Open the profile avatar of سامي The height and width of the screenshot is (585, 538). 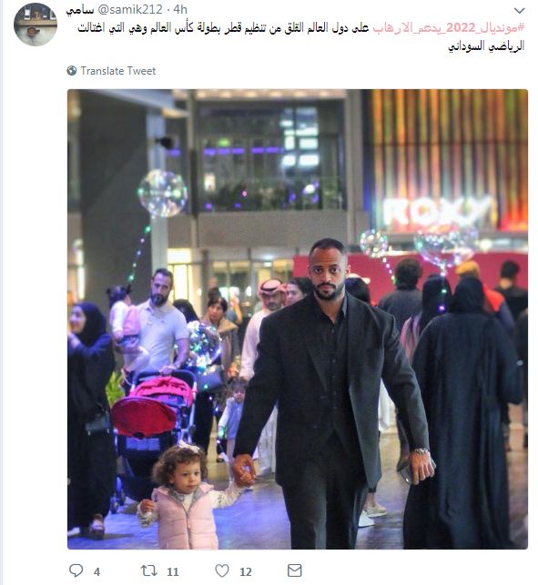(36, 25)
